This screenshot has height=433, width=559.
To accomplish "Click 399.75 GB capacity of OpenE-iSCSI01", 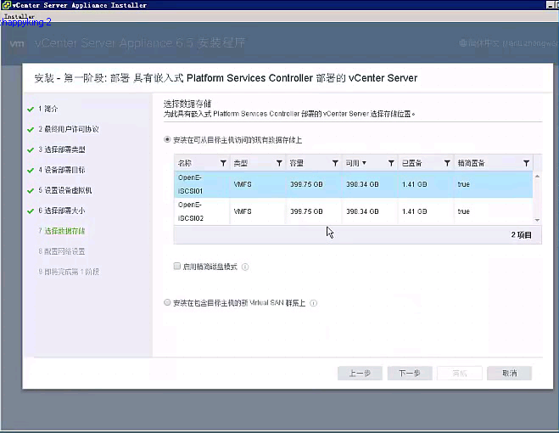I will tap(306, 184).
